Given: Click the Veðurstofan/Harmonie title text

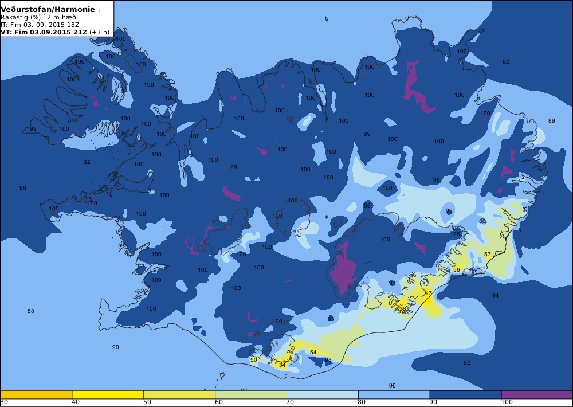Looking at the screenshot, I should click(48, 10).
